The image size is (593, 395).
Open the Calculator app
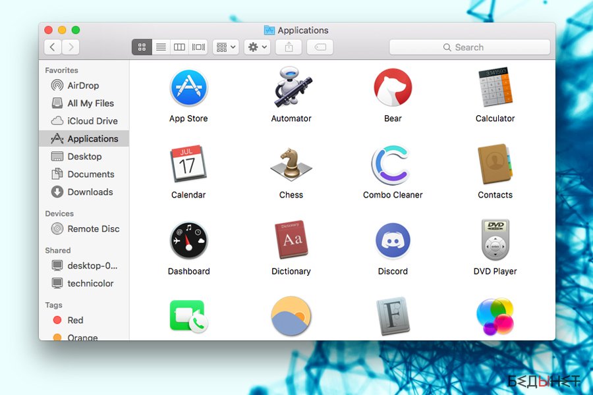[x=495, y=88]
